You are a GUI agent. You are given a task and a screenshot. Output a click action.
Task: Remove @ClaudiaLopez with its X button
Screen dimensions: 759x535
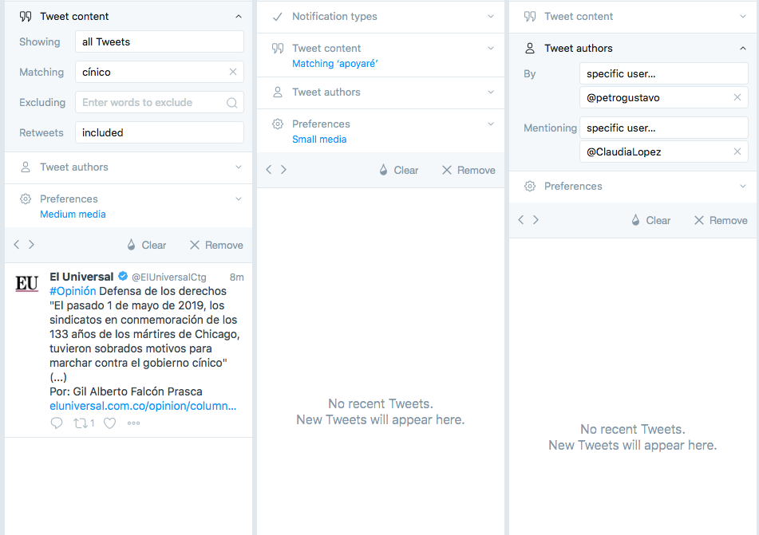(x=737, y=152)
